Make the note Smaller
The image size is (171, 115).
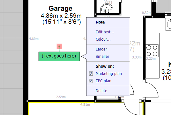point(102,57)
